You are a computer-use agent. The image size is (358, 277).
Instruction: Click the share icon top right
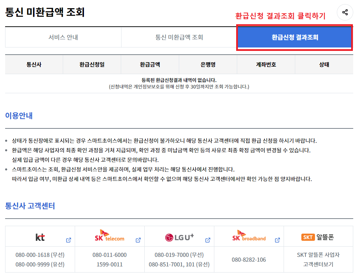pyautogui.click(x=345, y=12)
